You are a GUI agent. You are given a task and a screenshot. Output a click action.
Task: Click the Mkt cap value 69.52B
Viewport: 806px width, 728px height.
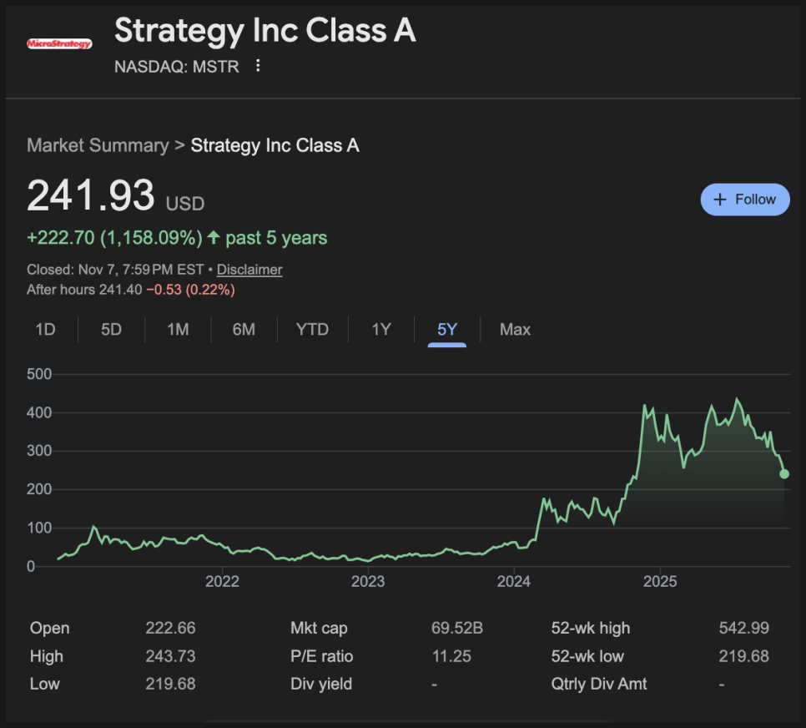tap(451, 629)
